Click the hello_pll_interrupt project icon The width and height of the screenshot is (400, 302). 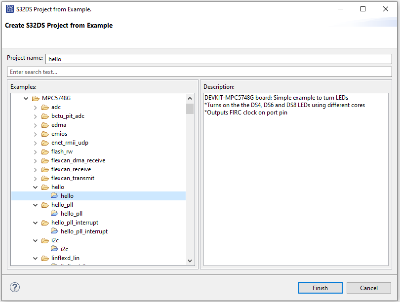pos(55,231)
